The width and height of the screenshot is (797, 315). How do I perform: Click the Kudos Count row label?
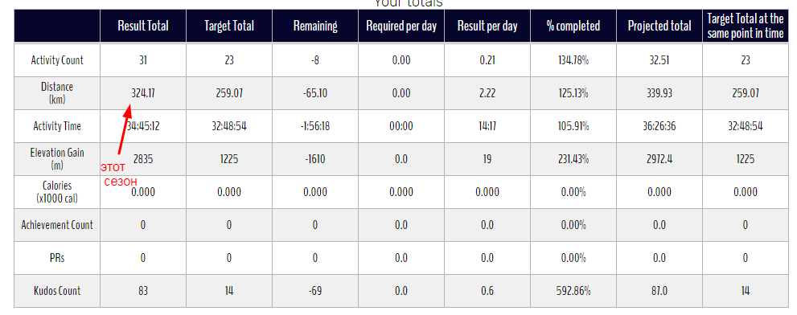tap(57, 291)
